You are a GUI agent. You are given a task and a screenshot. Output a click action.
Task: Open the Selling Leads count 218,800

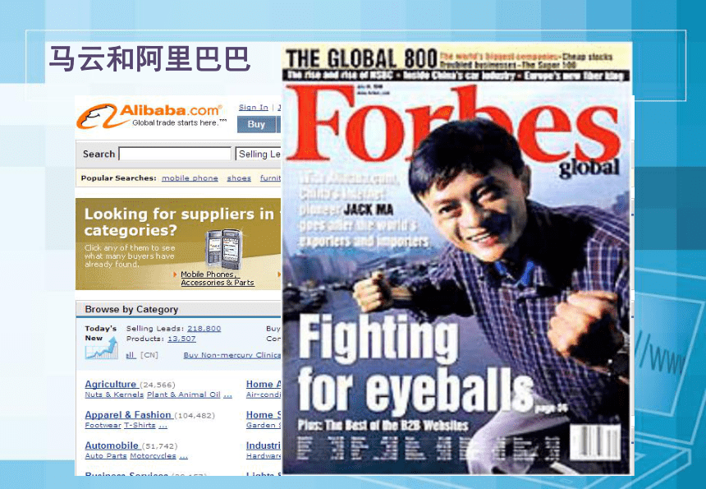tap(204, 329)
